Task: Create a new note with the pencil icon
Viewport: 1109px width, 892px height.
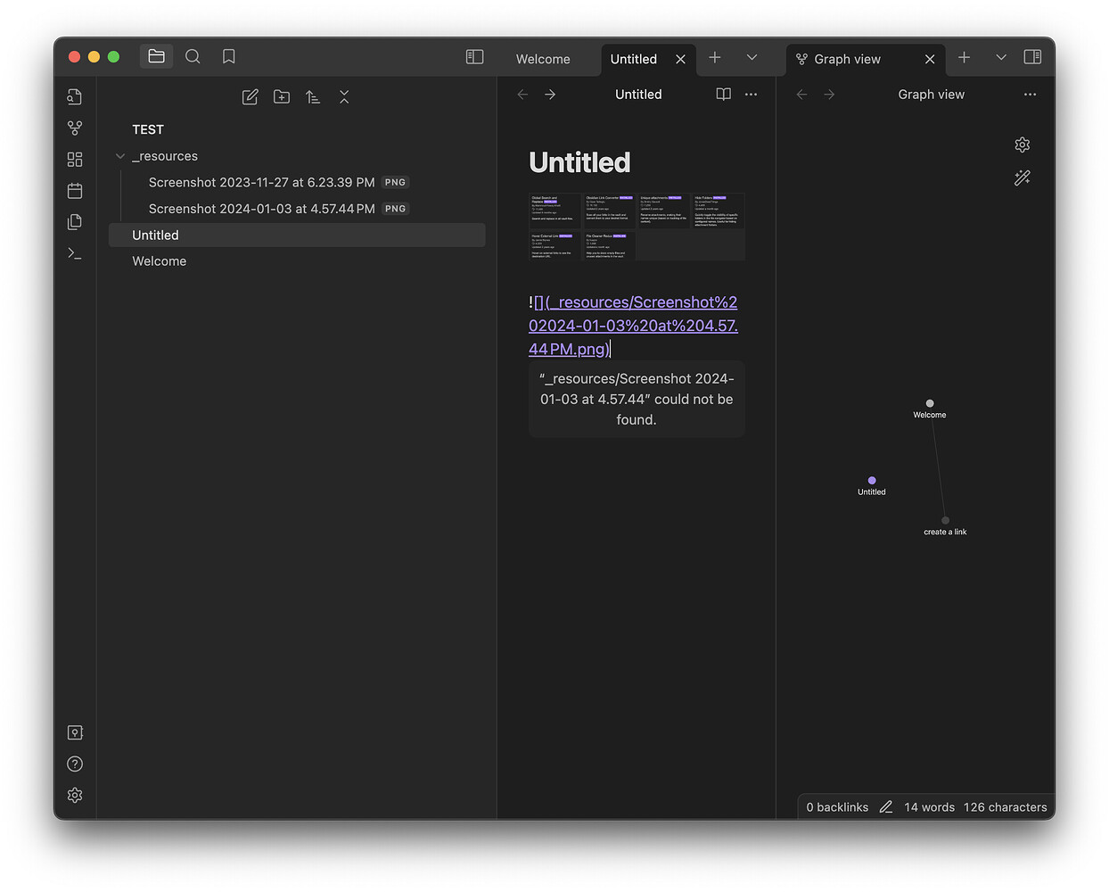Action: pyautogui.click(x=250, y=96)
